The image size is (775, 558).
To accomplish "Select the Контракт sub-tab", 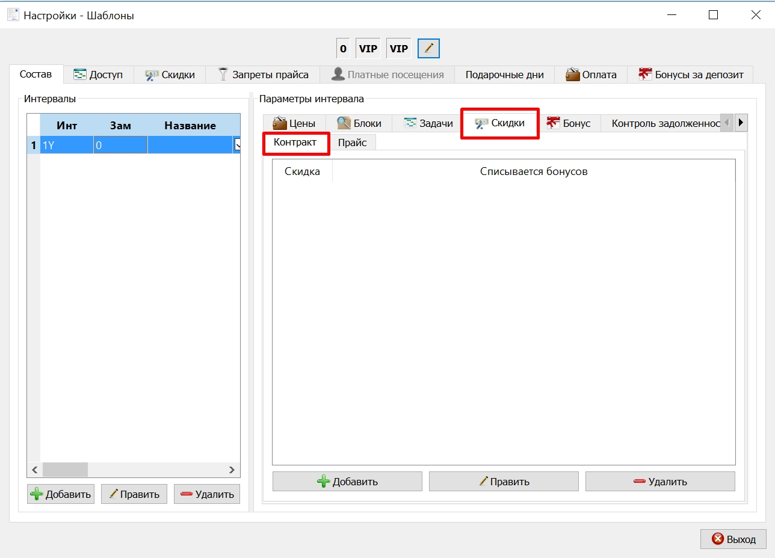I will (x=295, y=142).
